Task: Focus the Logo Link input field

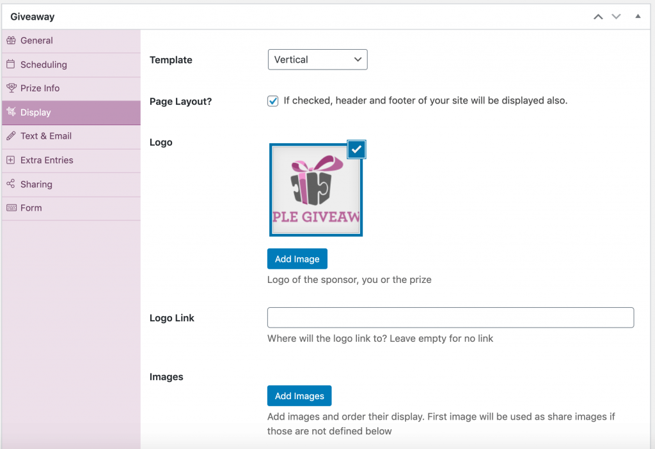Action: [450, 317]
